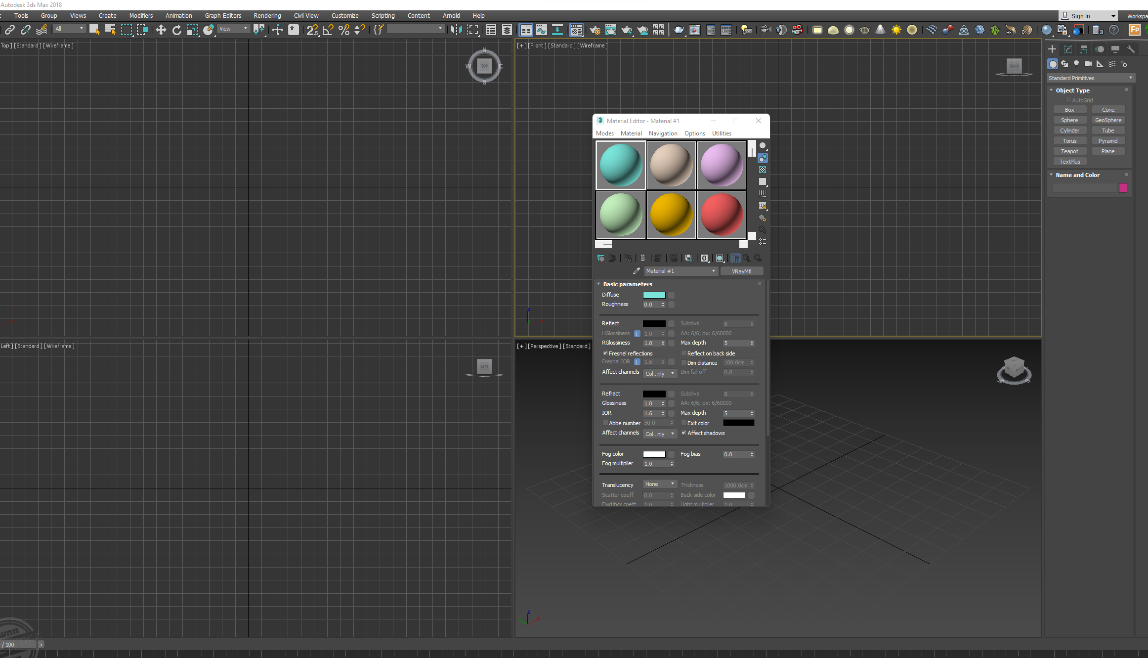Click the Mirror tool icon
The image size is (1148, 658).
(x=456, y=30)
